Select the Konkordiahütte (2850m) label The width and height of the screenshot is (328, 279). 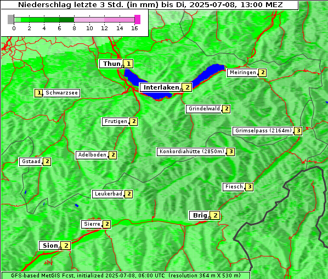pos(191,152)
